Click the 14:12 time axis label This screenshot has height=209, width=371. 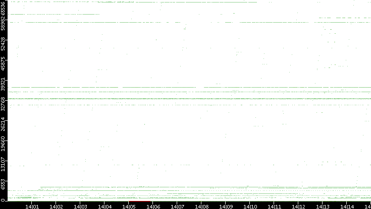(x=298, y=206)
